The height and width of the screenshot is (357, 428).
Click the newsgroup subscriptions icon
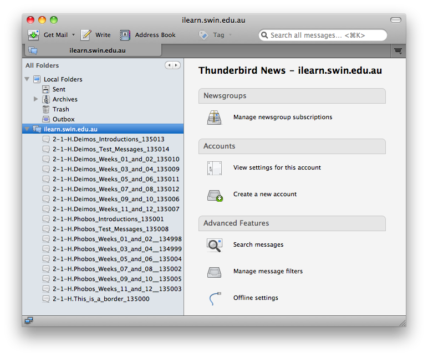tap(214, 118)
